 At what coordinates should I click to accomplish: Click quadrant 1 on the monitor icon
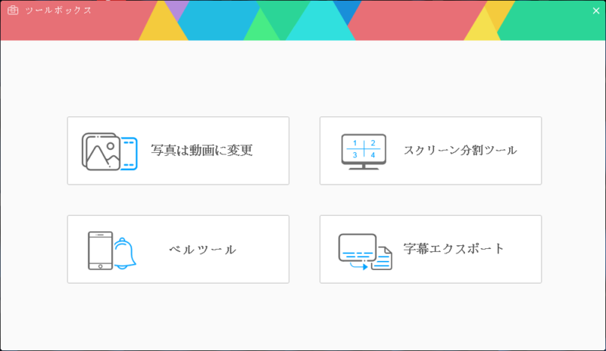355,143
